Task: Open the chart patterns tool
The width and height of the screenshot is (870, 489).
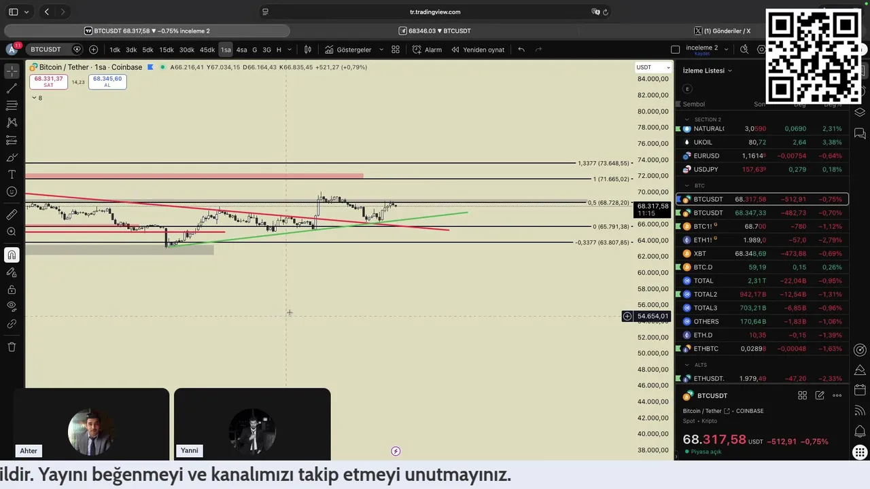Action: (x=12, y=122)
